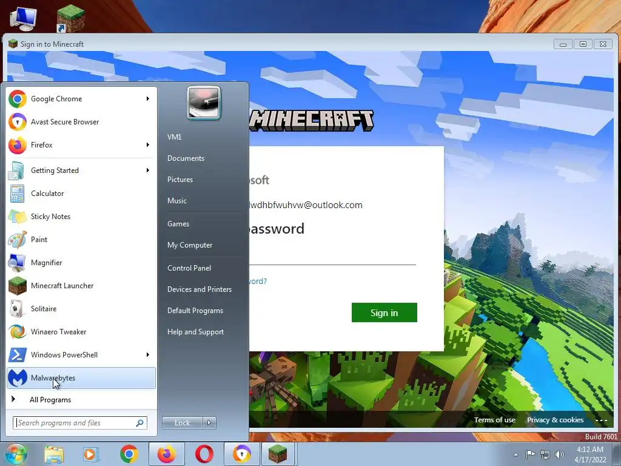Launch Winaero Tweaker from the Start menu

[x=81, y=331]
